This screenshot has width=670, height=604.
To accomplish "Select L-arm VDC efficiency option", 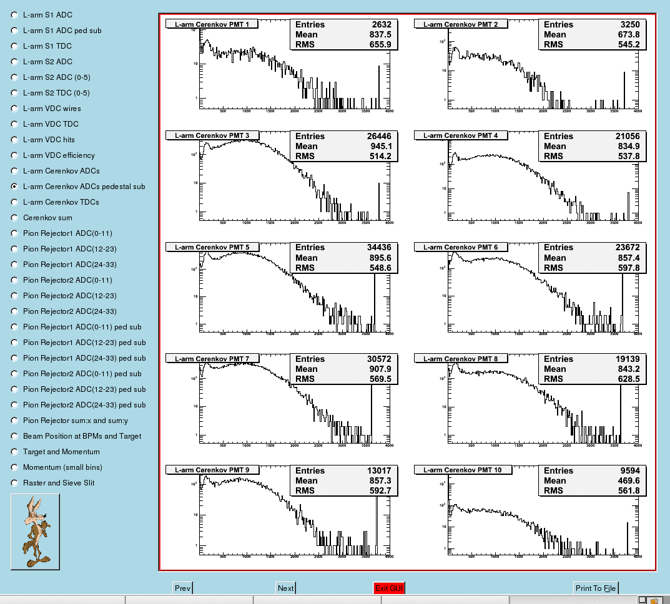I will click(x=14, y=155).
